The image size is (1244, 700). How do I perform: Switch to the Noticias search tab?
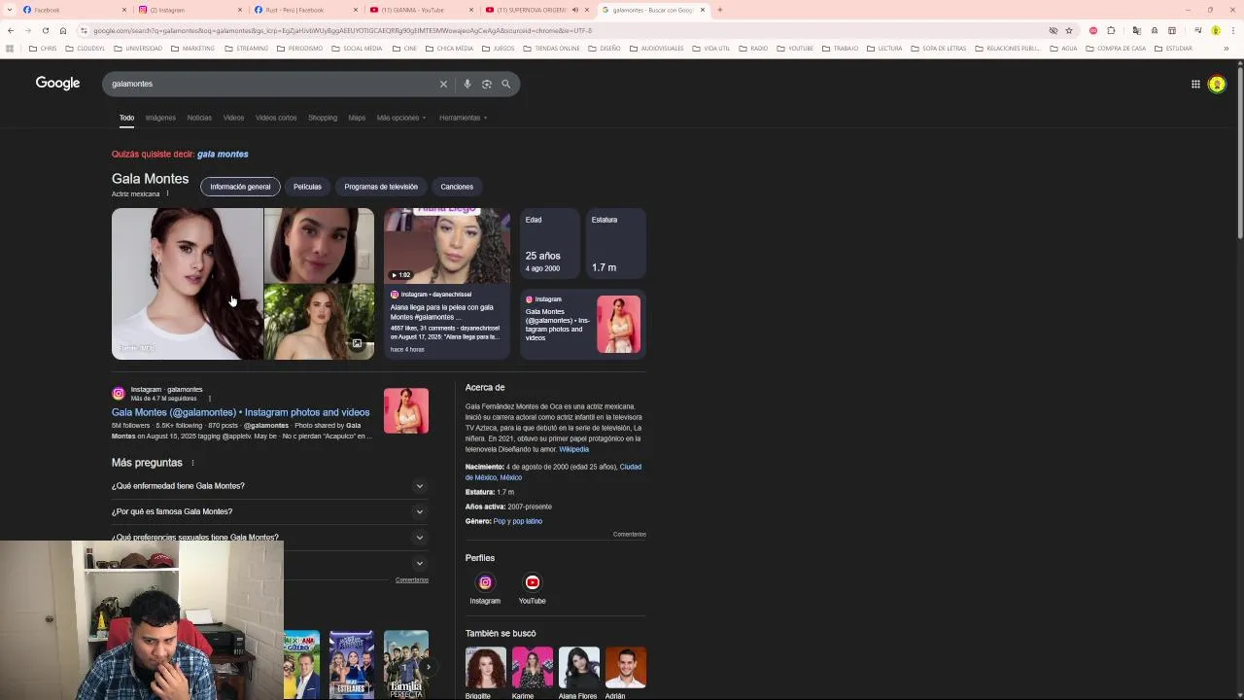199,118
